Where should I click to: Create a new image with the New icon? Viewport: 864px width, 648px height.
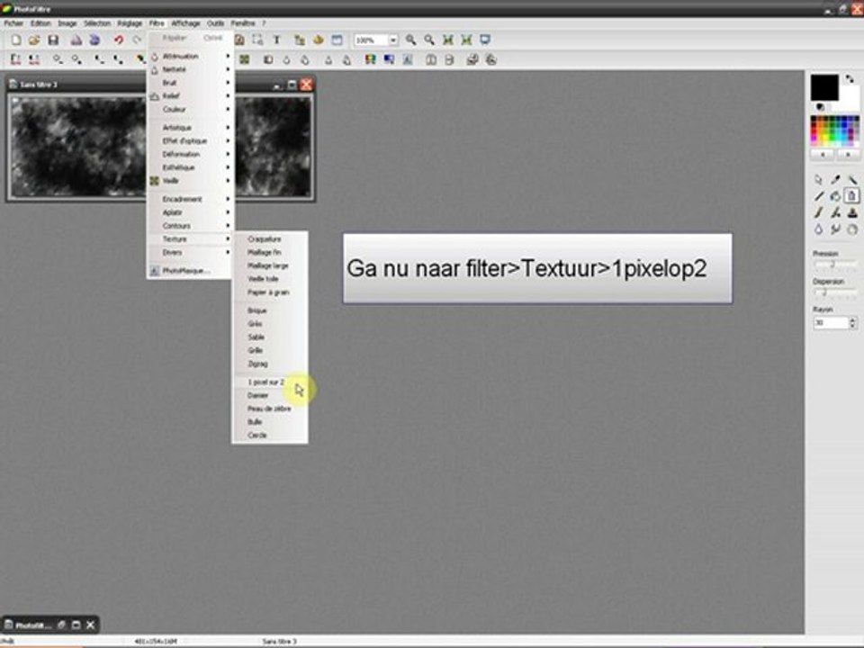(x=16, y=40)
